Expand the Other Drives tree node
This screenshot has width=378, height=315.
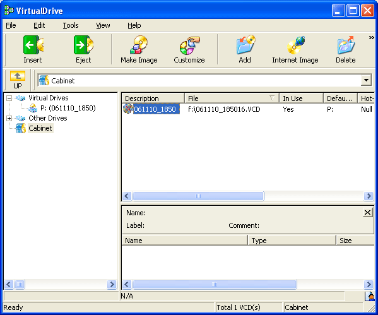pyautogui.click(x=9, y=118)
